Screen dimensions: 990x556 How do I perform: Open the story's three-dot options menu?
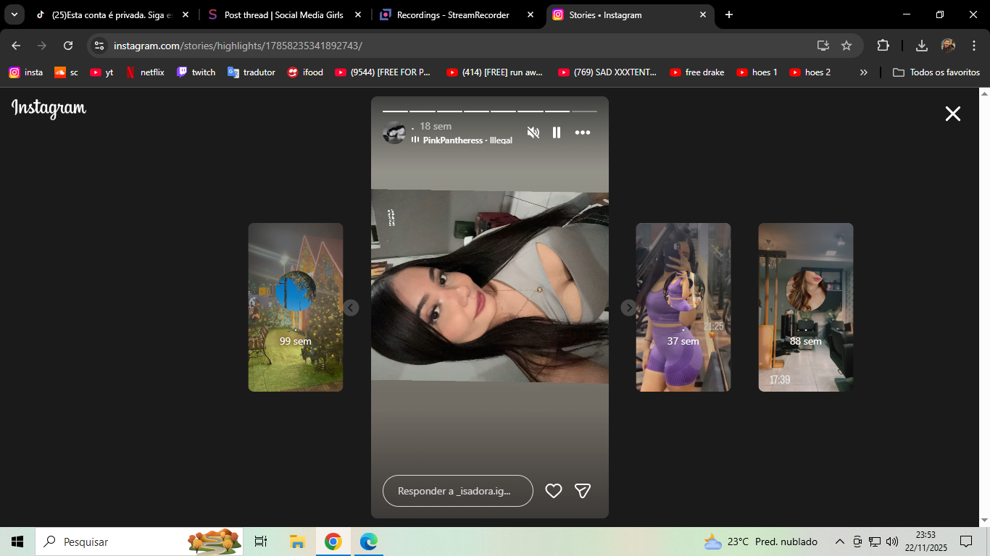(583, 132)
